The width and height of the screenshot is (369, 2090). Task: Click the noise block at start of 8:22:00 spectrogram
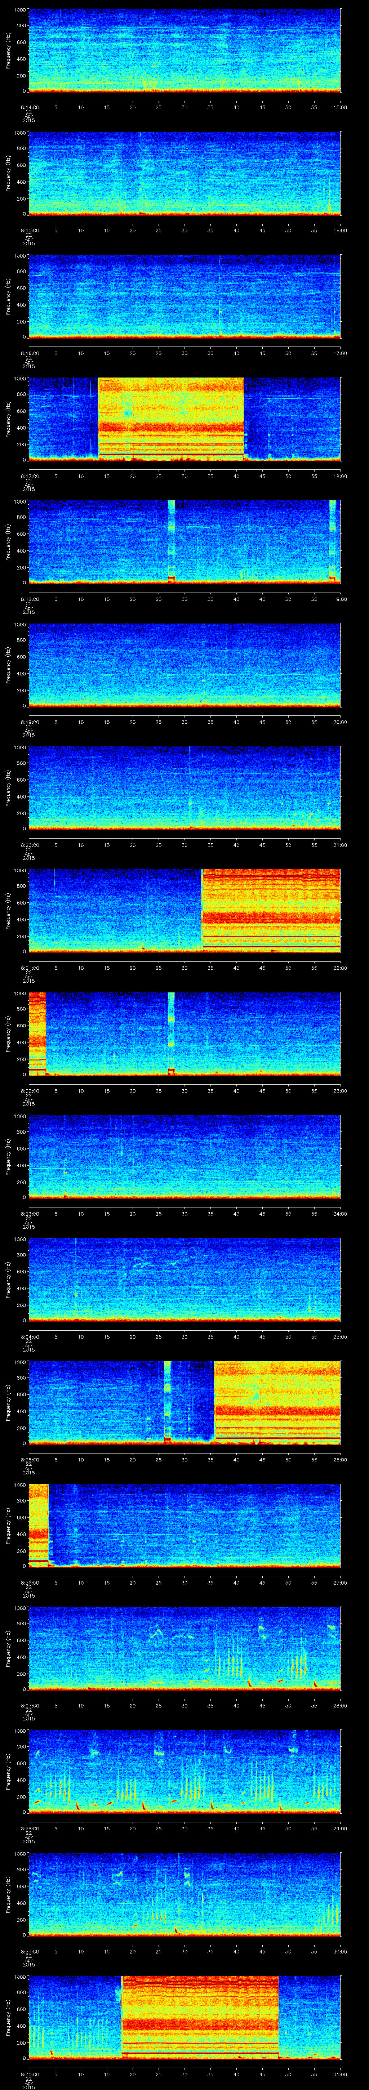pyautogui.click(x=37, y=1033)
